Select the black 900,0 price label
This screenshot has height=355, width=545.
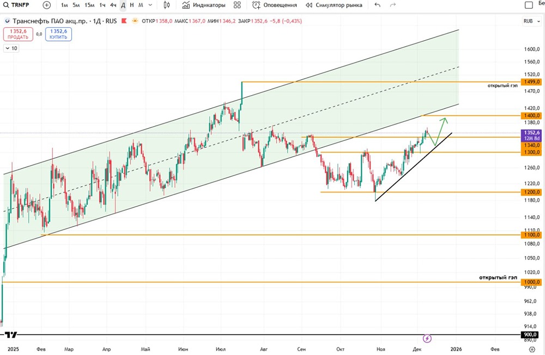coord(531,334)
